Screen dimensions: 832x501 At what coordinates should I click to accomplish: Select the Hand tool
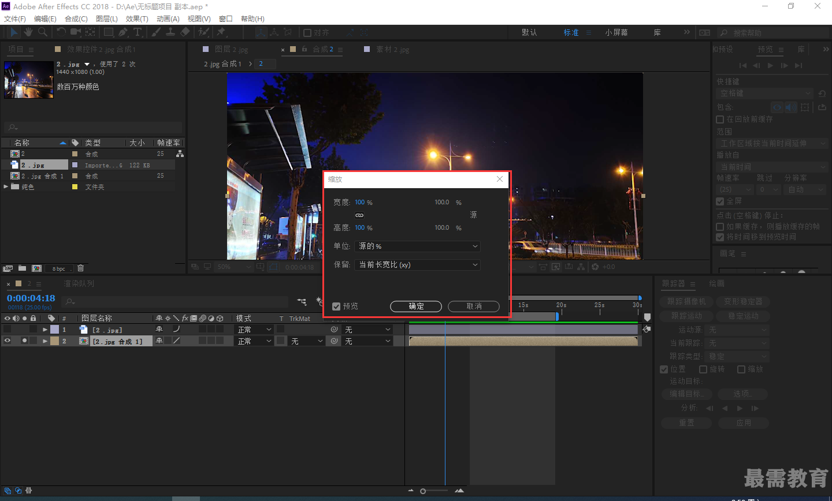point(28,32)
